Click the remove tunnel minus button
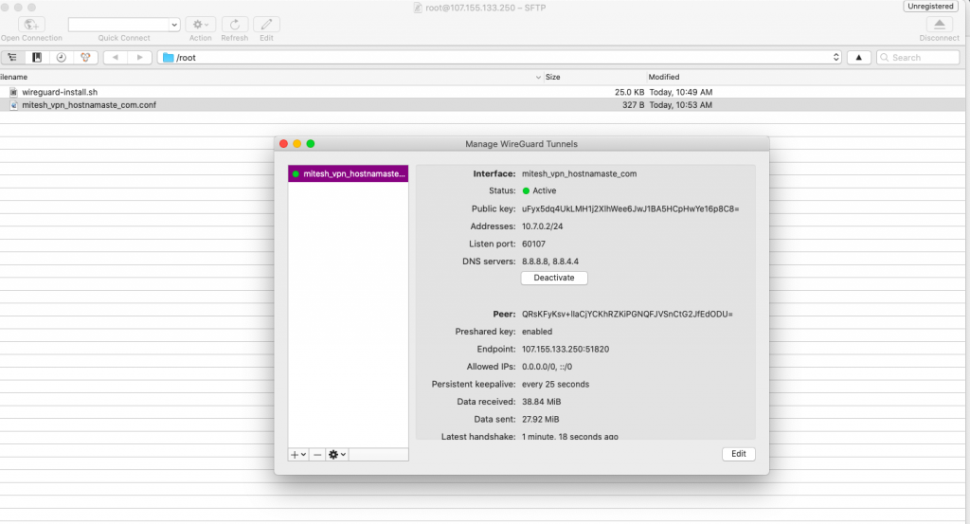Viewport: 970px width, 524px height. [317, 455]
